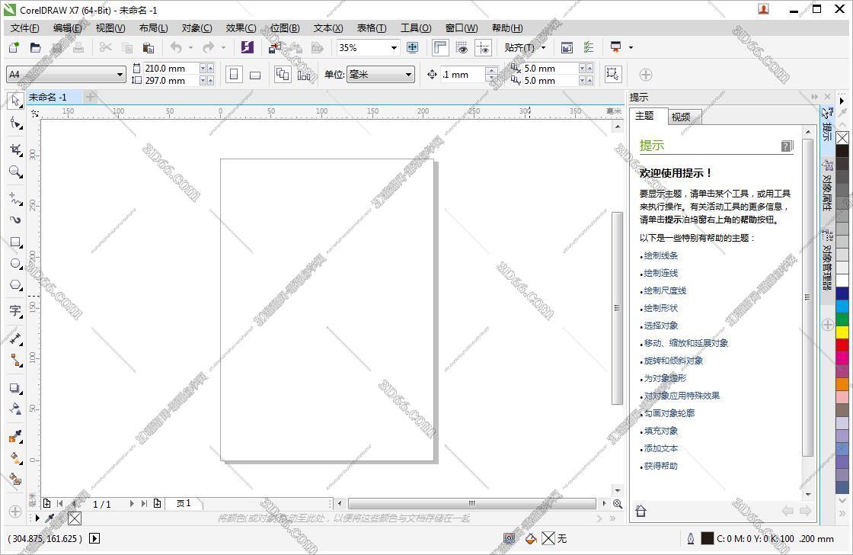Click the New document icon
Viewport: 853px width, 555px height.
[14, 47]
